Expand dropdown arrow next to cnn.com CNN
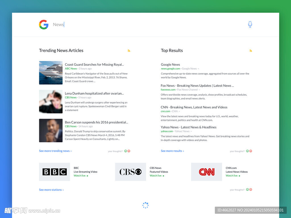This screenshot has height=218, width=291. click(x=179, y=111)
